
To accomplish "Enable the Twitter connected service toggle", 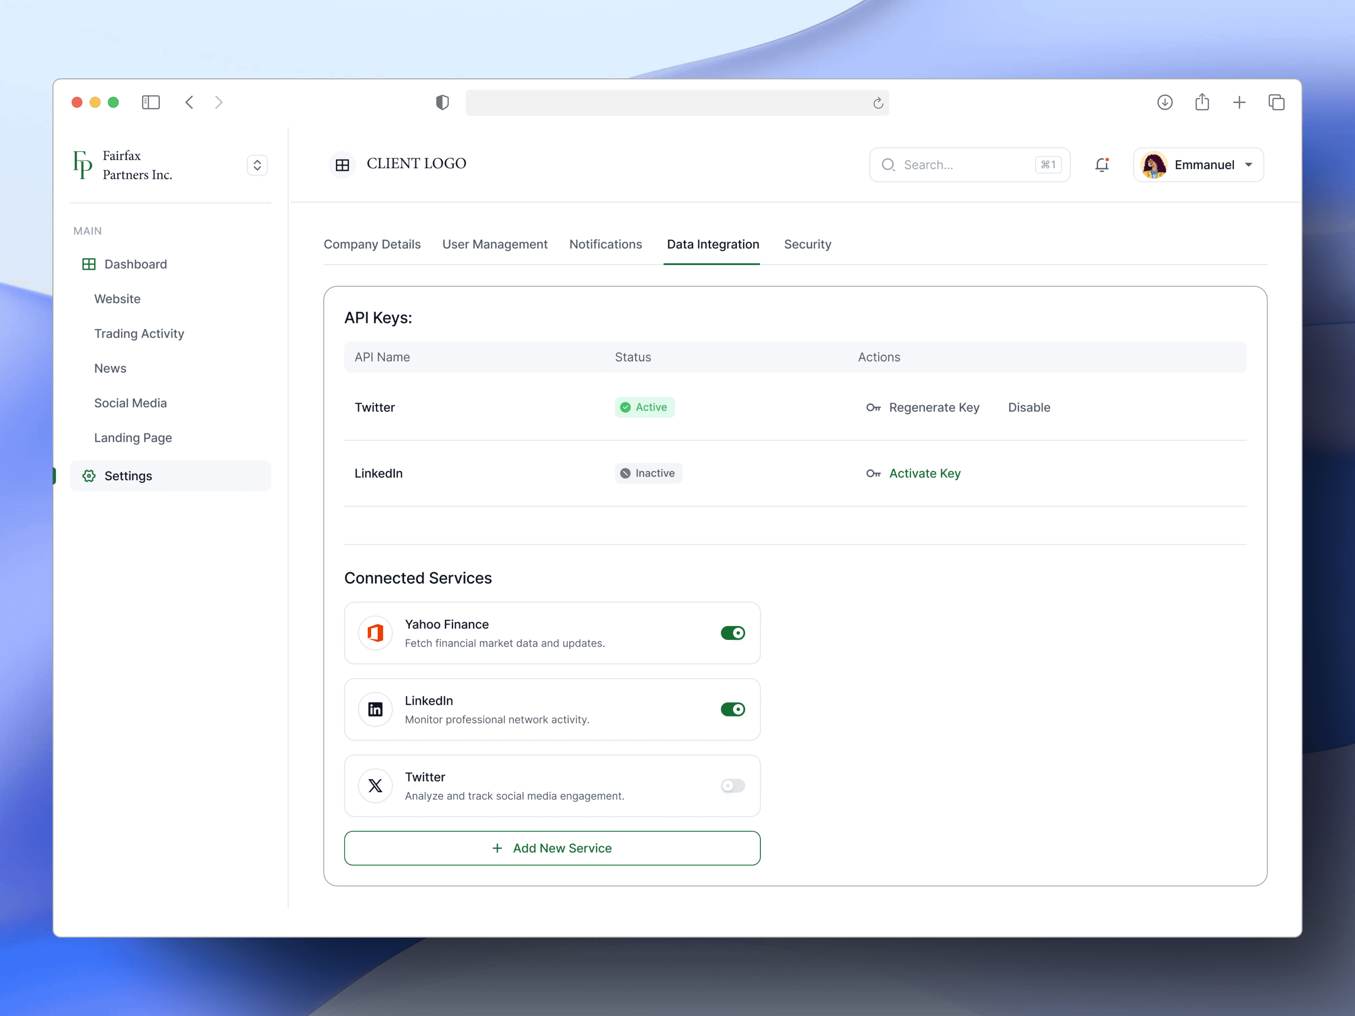I will click(x=733, y=785).
